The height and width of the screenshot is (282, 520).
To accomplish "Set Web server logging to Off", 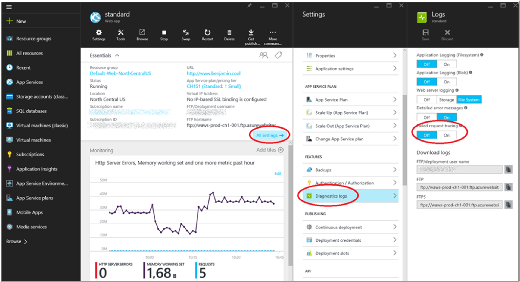I will tap(427, 99).
